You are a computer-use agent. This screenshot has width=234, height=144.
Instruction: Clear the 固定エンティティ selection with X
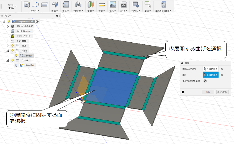pos(222,69)
